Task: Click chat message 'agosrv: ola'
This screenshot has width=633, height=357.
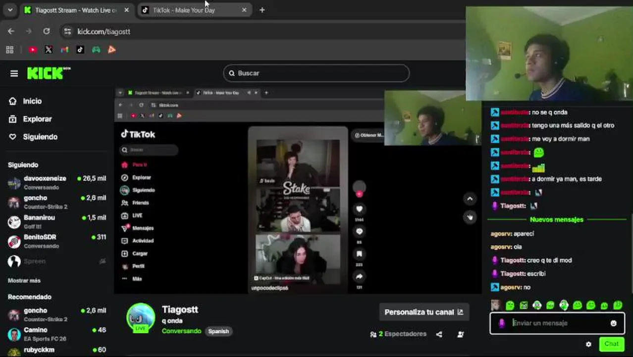Action: pos(506,246)
